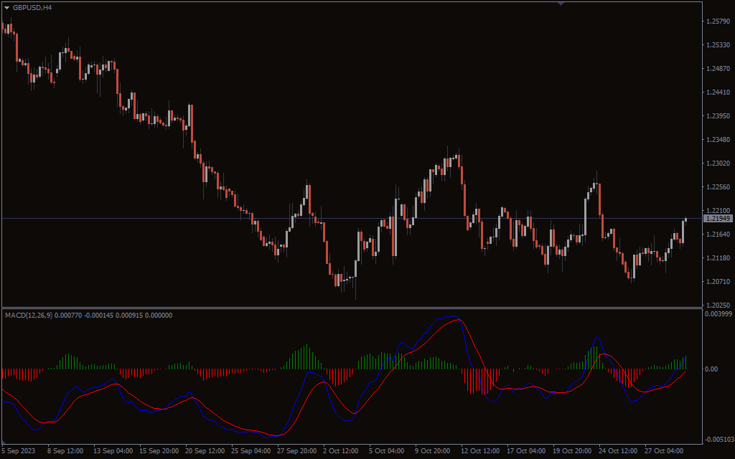Click the last candlestick on the chart

click(x=685, y=219)
